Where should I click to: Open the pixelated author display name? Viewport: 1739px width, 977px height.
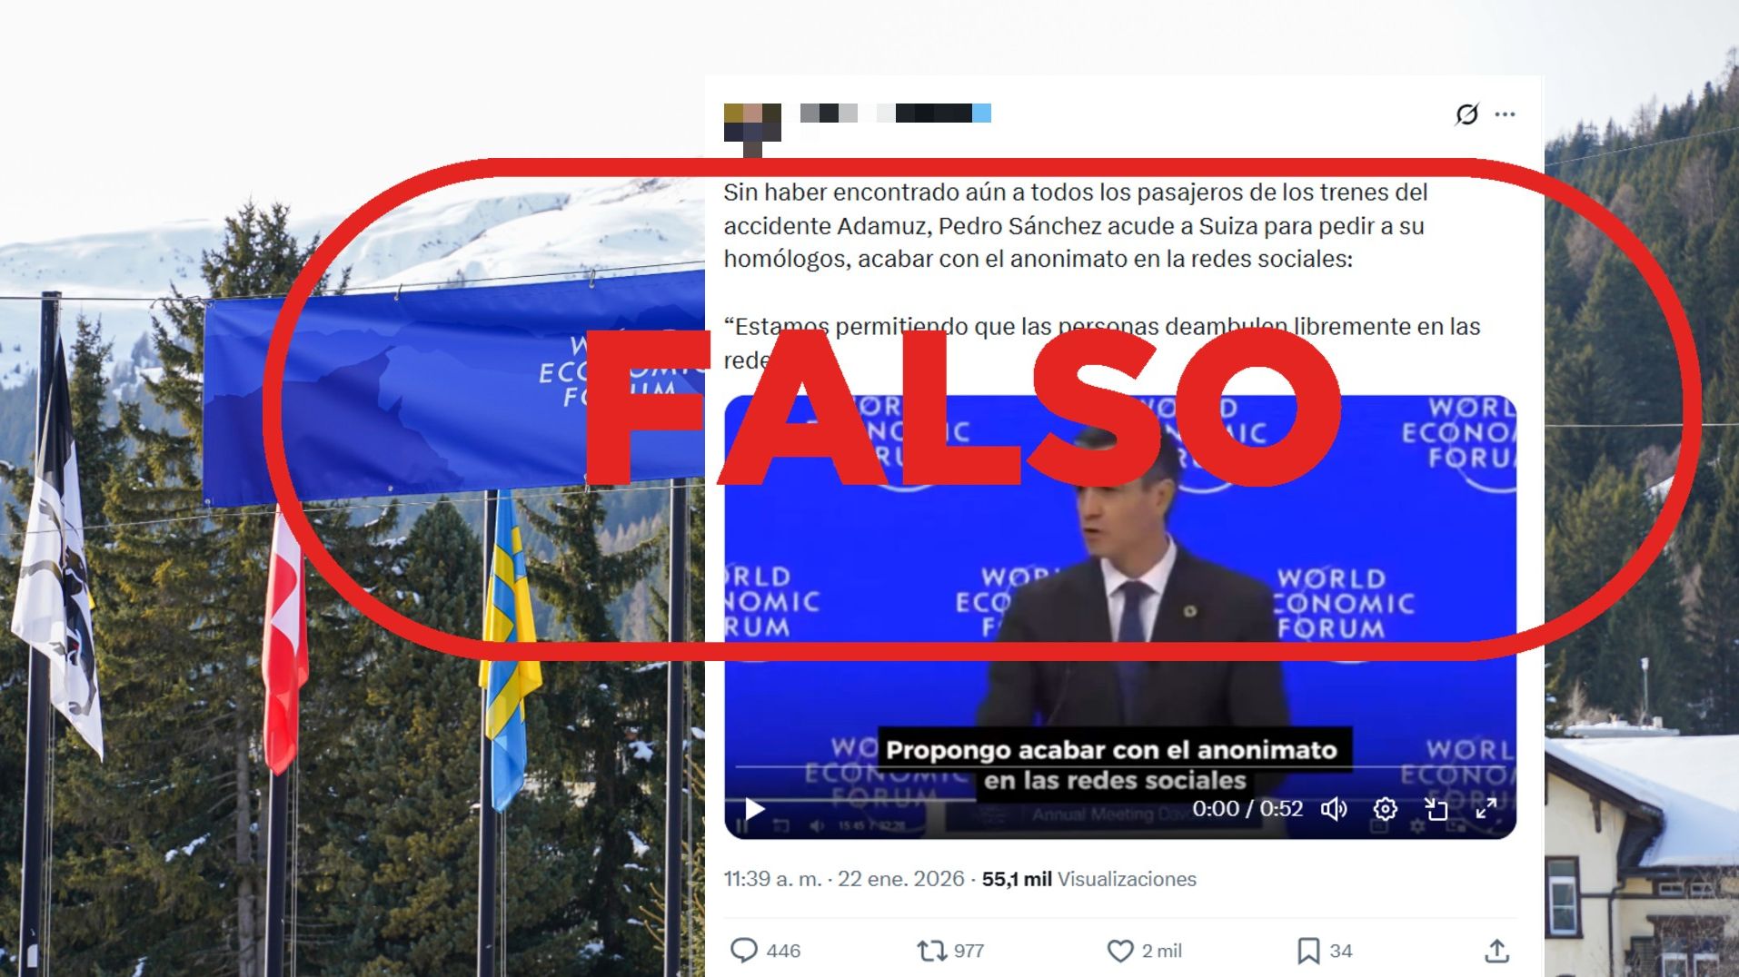(x=895, y=113)
